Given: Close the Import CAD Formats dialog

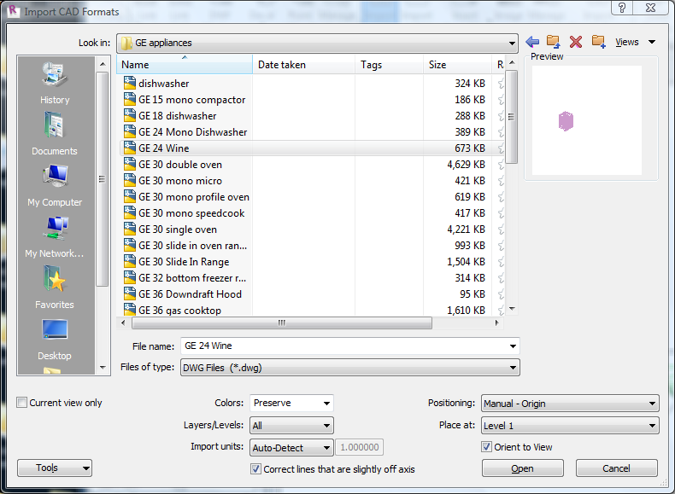Looking at the screenshot, I should (651, 8).
